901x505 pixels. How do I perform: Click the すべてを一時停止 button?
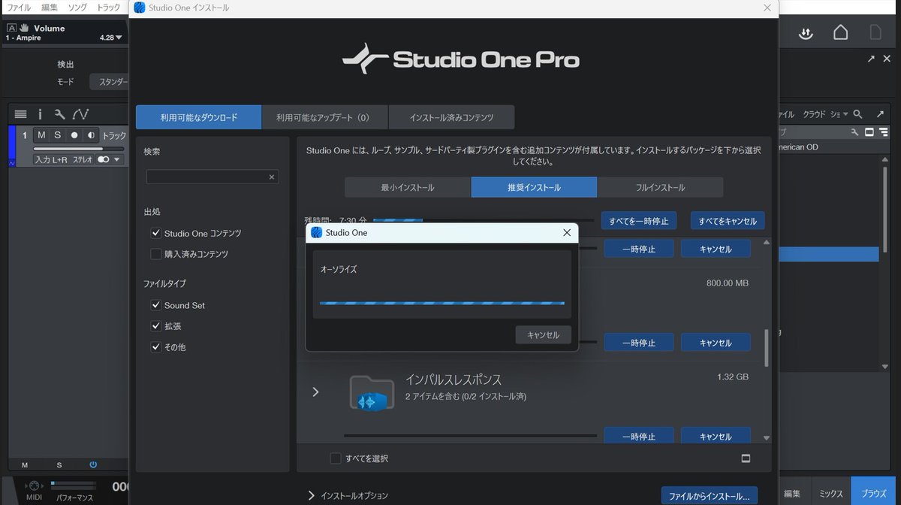click(639, 221)
